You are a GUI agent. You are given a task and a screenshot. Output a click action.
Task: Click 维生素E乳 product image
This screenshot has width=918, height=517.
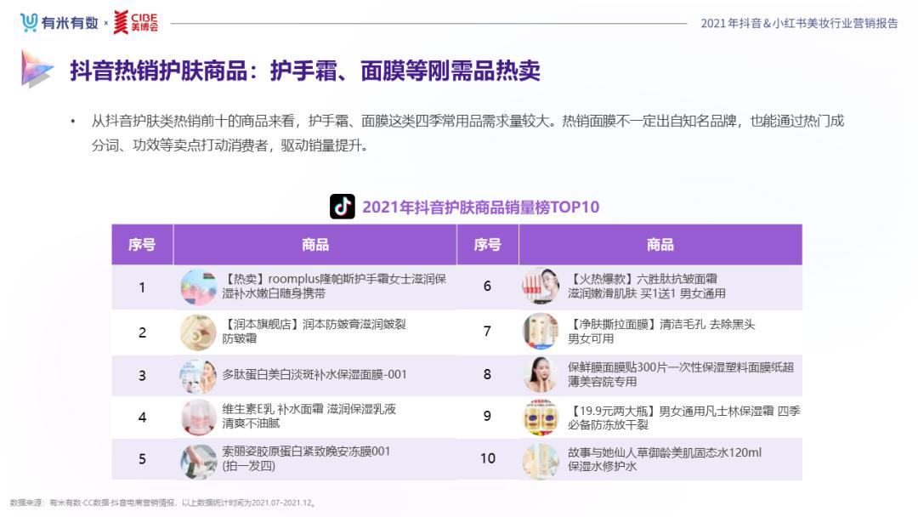point(198,417)
